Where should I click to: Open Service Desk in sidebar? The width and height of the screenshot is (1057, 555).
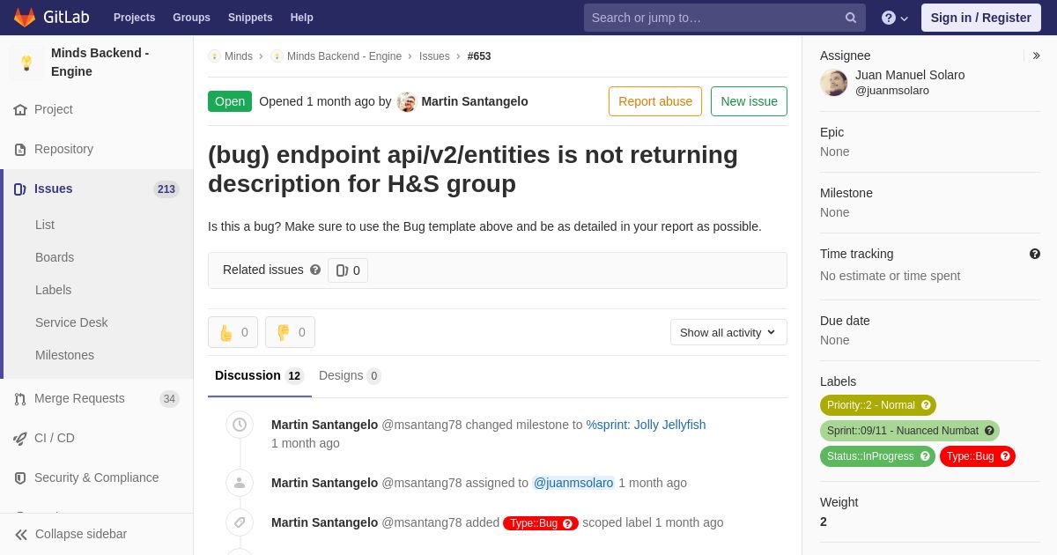(x=71, y=322)
